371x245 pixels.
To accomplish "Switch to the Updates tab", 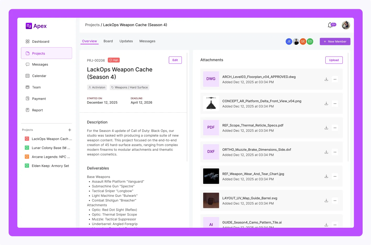I will [126, 41].
